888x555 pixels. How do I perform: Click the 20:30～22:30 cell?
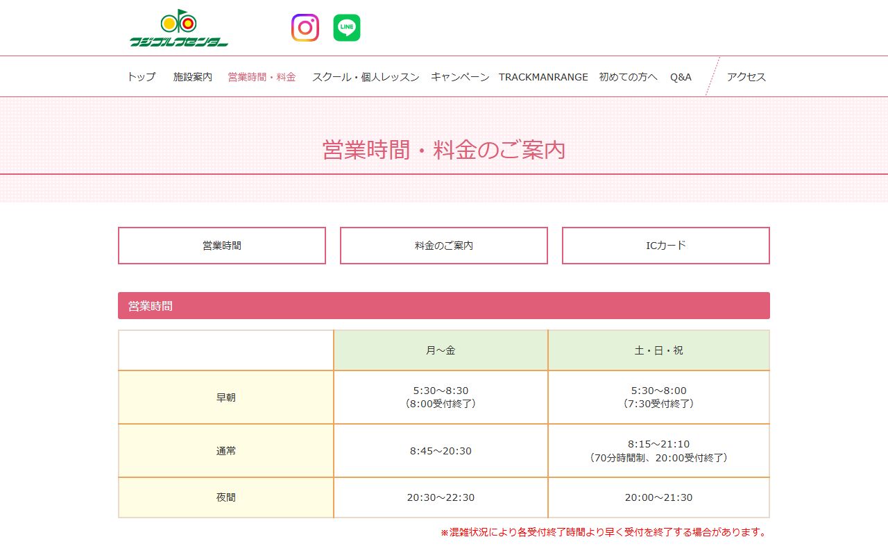click(x=441, y=497)
